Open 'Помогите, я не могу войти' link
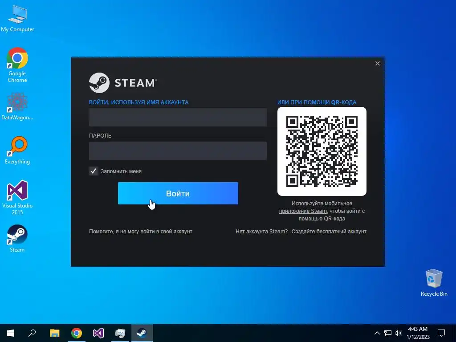This screenshot has width=456, height=342. pos(140,232)
